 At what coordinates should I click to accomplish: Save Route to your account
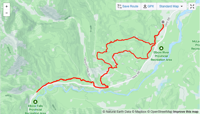(128, 6)
